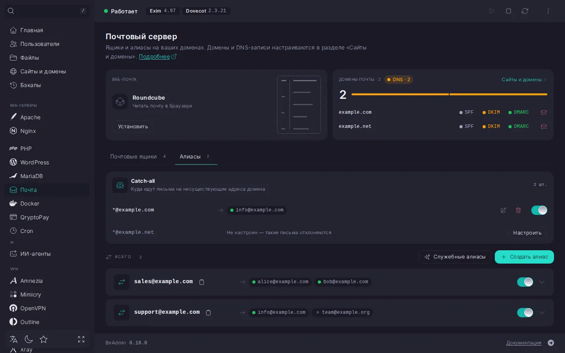Screen dimensions: 565x353
Task: Focus the sidebar search field
Action: (x=47, y=11)
